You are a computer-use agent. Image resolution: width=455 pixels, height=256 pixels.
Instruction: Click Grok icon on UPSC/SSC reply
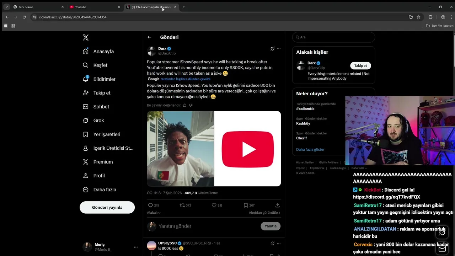(x=272, y=243)
